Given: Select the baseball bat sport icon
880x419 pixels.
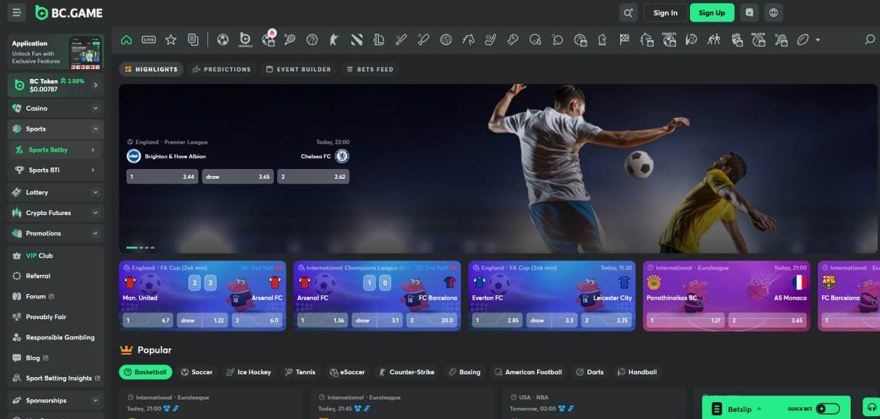Looking at the screenshot, I should point(402,40).
